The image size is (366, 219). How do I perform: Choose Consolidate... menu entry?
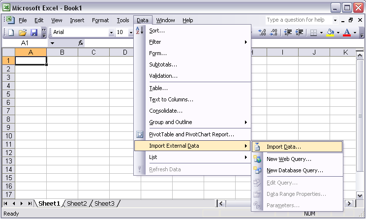(x=192, y=111)
